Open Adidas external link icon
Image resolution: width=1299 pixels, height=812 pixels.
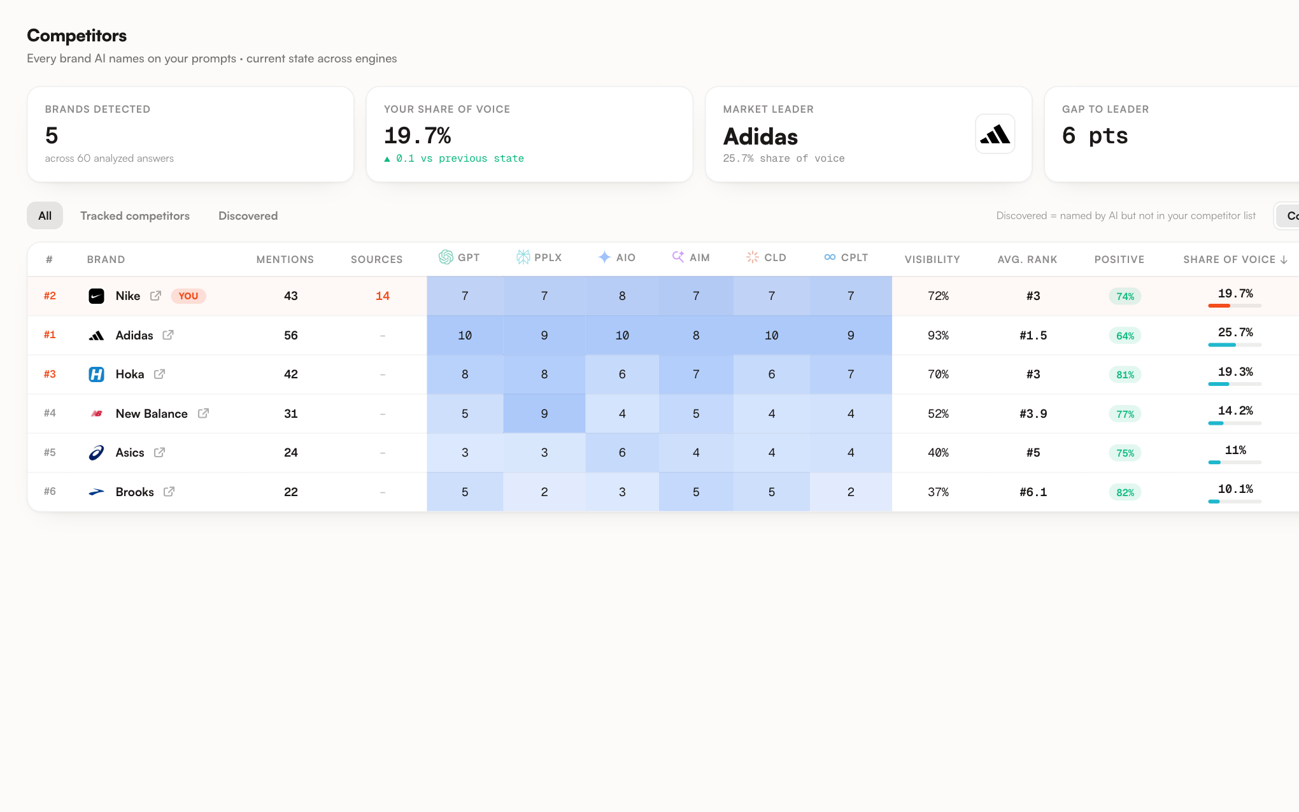pyautogui.click(x=168, y=335)
